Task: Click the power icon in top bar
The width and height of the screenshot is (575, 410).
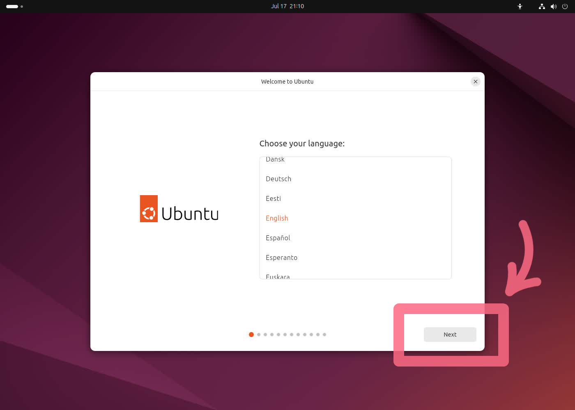Action: click(x=565, y=7)
